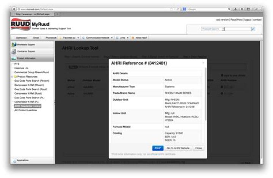Click the dialog vertical scrollbar
The width and height of the screenshot is (273, 178).
coord(206,94)
